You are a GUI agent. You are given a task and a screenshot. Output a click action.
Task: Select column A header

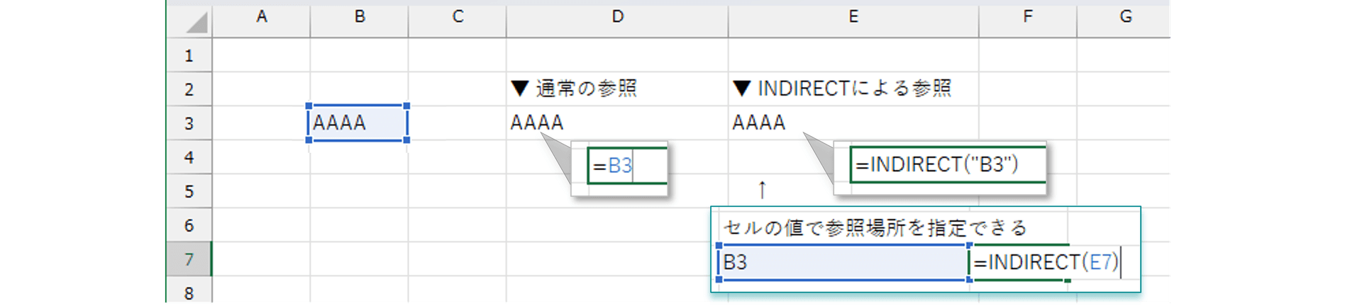[262, 17]
